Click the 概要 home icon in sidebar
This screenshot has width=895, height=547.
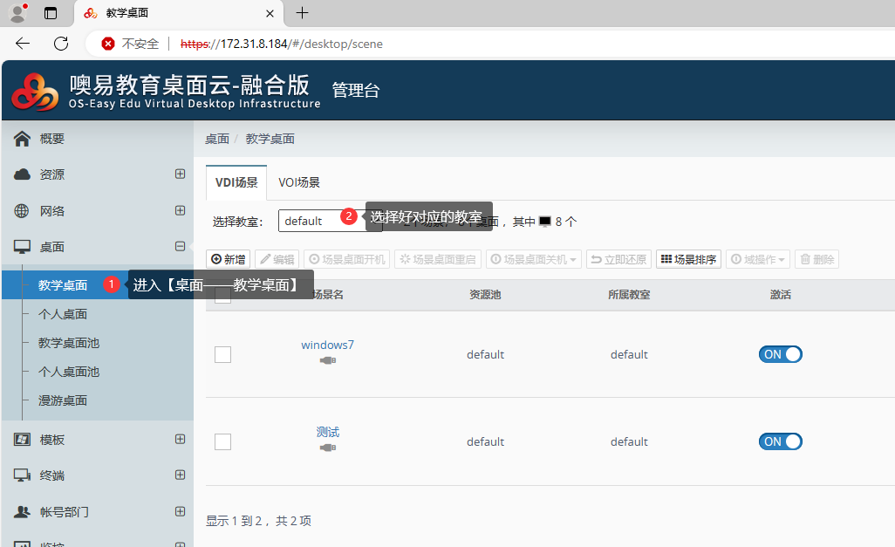[x=23, y=139]
